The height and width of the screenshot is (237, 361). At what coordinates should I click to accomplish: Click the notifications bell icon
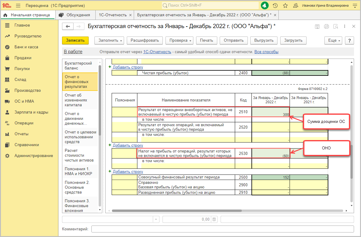click(265, 5)
